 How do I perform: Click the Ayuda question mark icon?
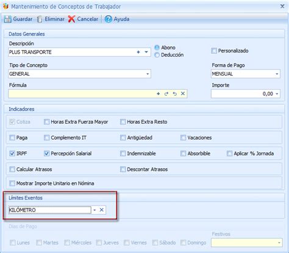108,19
